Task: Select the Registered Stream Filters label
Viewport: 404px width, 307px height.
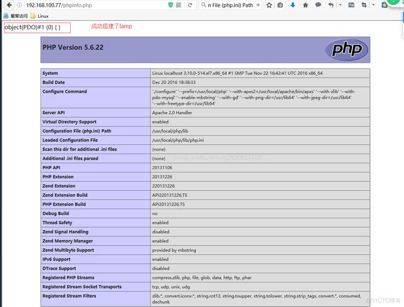Action: click(x=69, y=296)
